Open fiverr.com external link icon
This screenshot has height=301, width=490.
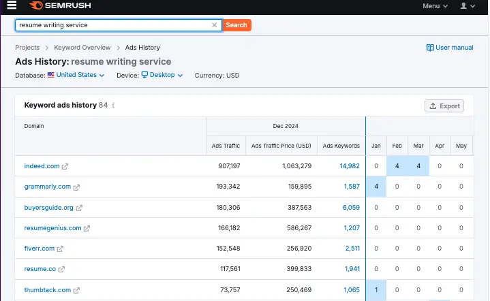(x=60, y=249)
